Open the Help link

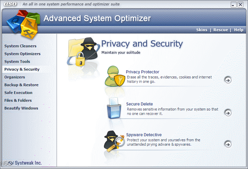point(239,30)
